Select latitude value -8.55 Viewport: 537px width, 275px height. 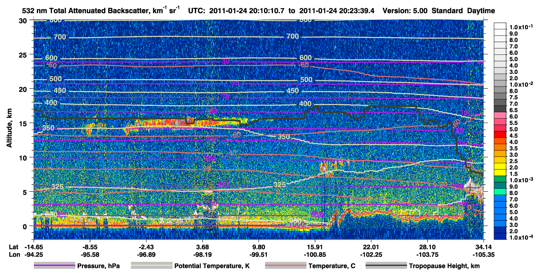coord(90,247)
